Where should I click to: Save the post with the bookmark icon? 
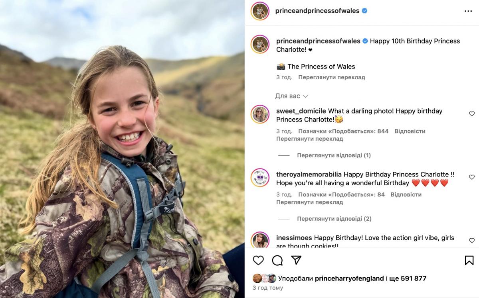tap(469, 260)
